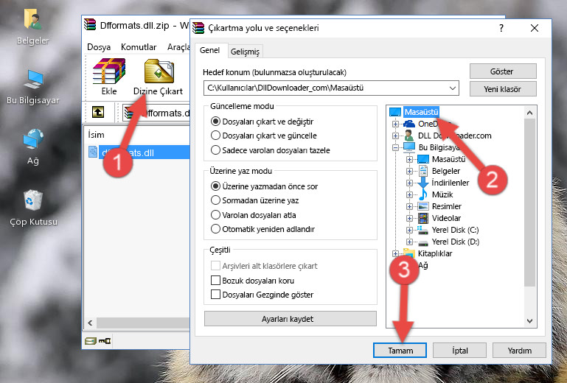Enable 'Bozuk dosyaları koru' checkbox
567x383 pixels.
[x=215, y=281]
